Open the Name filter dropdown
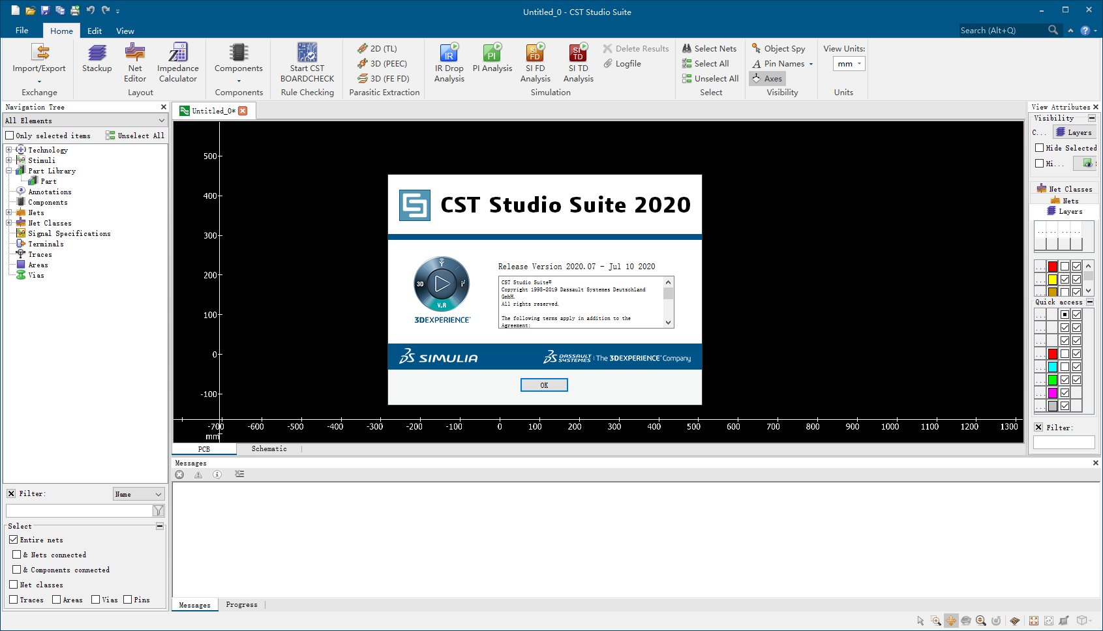 (x=138, y=494)
